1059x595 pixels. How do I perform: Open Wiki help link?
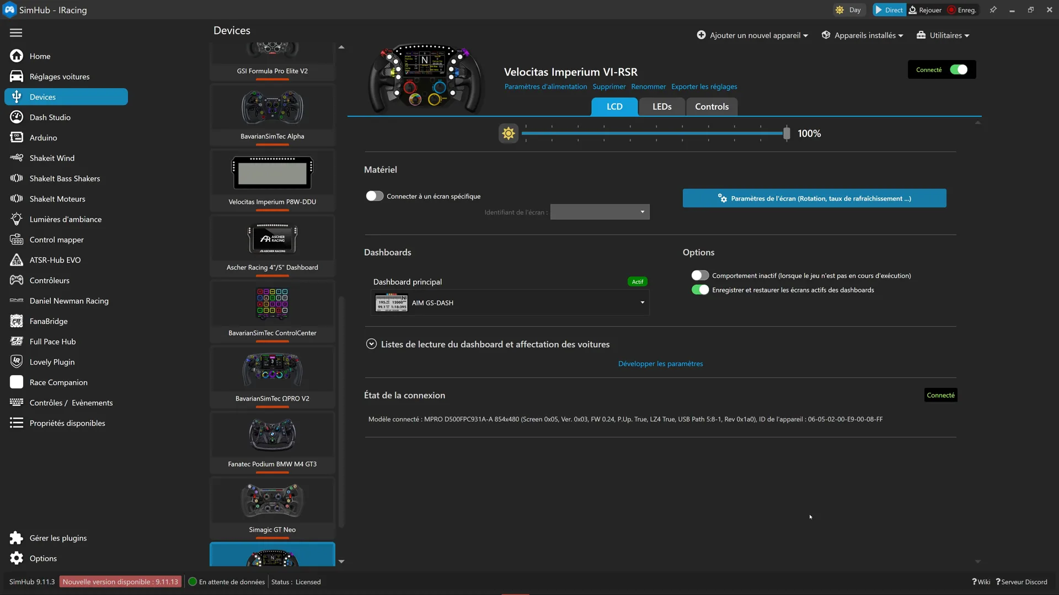click(x=981, y=582)
